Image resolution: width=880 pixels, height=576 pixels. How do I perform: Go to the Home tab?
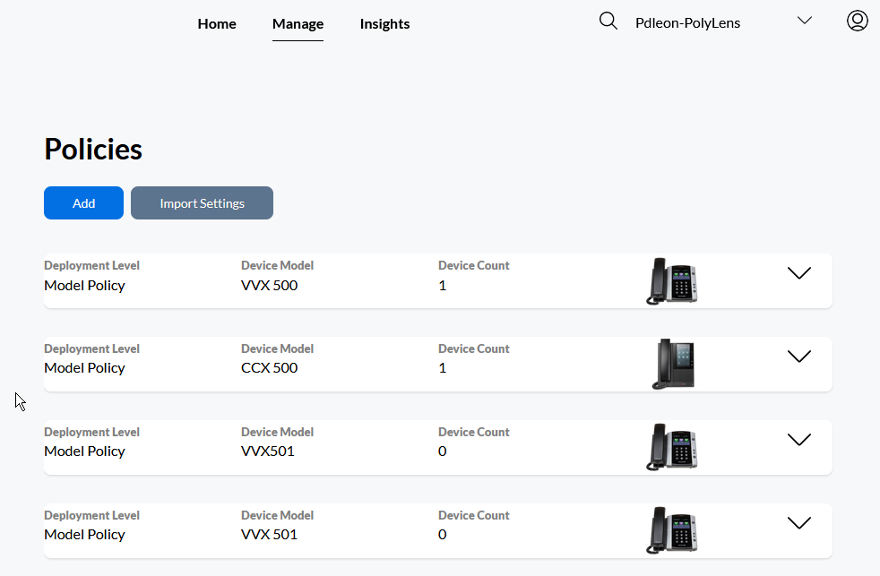point(217,24)
